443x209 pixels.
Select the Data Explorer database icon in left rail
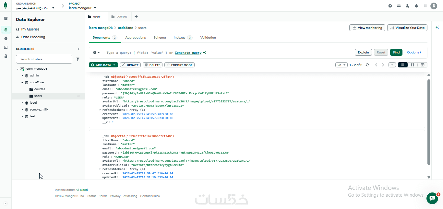coord(6,30)
